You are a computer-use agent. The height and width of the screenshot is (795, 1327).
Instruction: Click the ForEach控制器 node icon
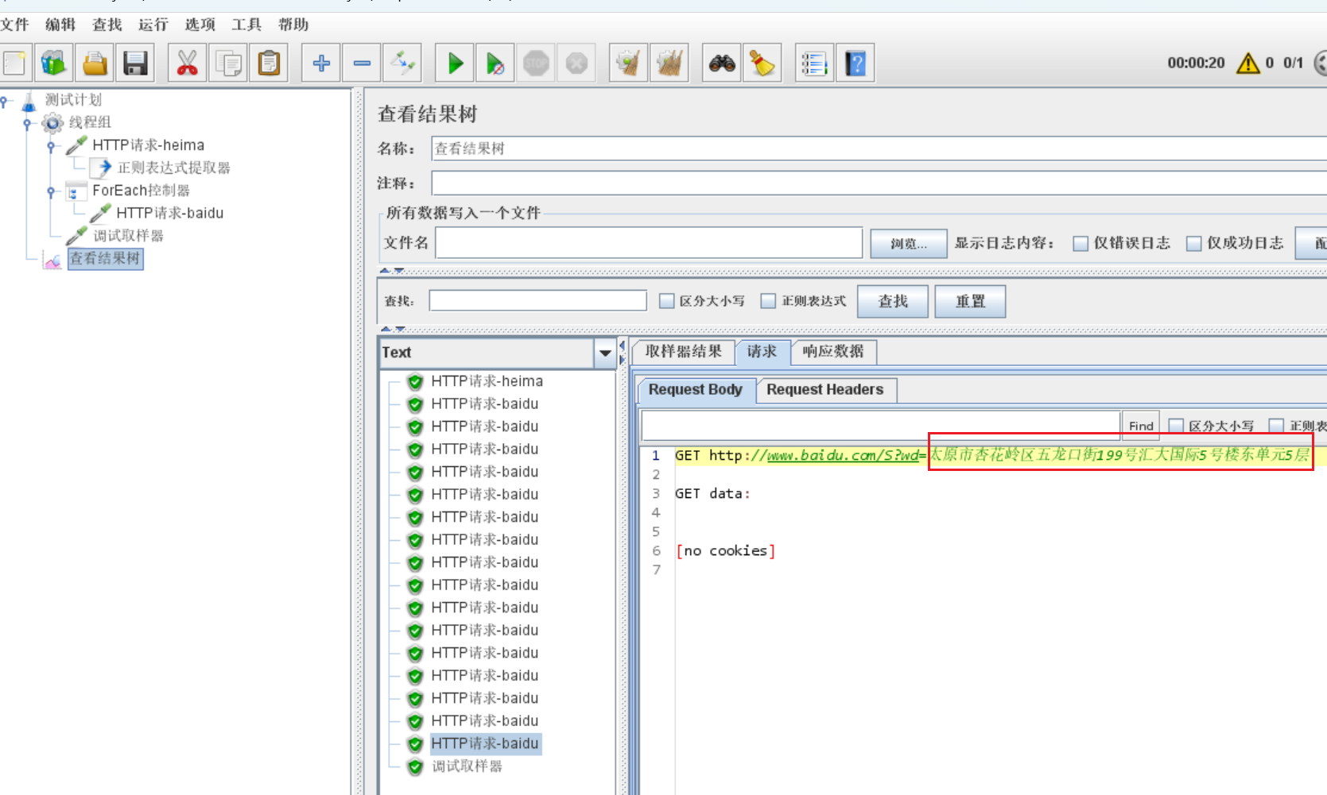76,191
